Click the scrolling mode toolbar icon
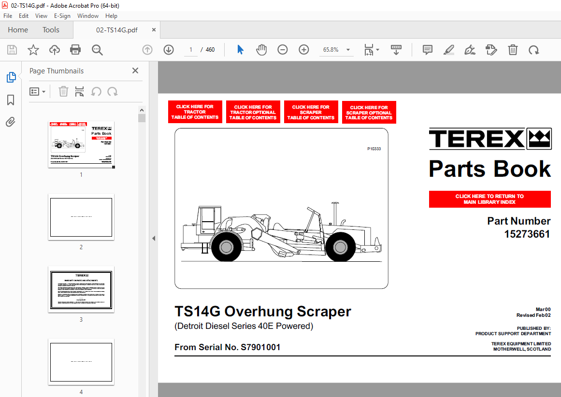Screen dimensions: 561x397 point(396,50)
